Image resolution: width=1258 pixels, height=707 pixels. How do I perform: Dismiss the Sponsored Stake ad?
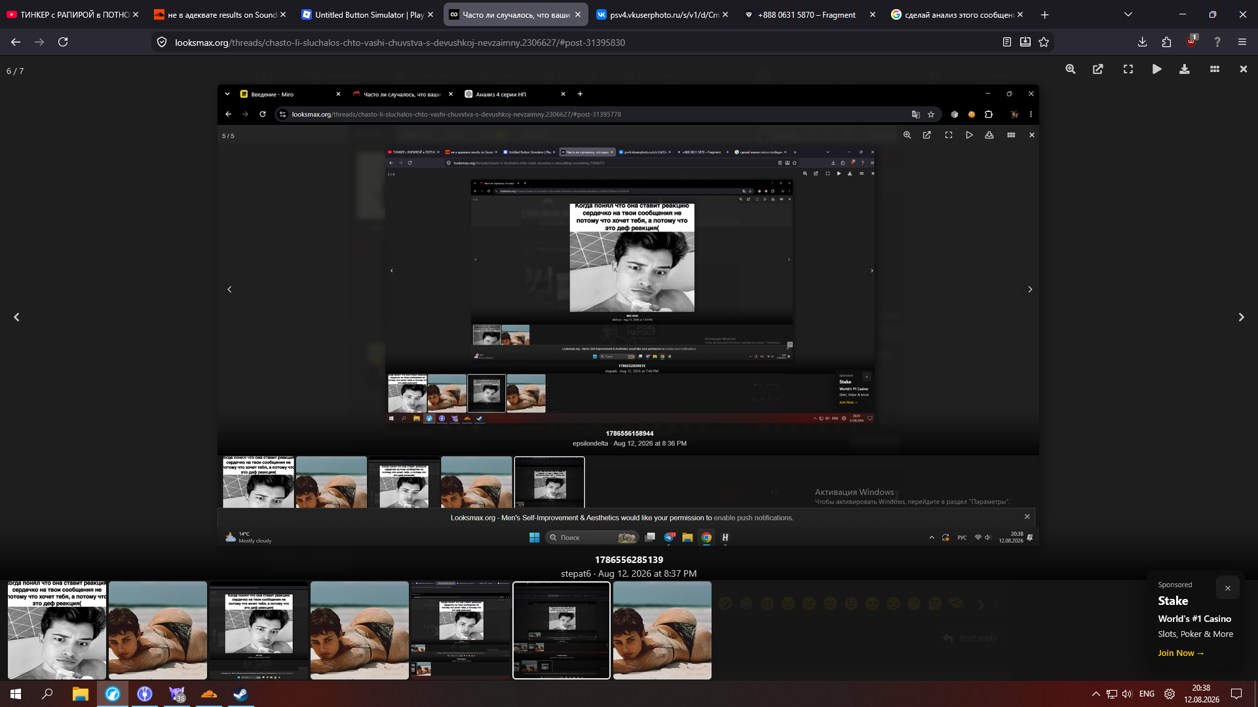click(x=1228, y=588)
